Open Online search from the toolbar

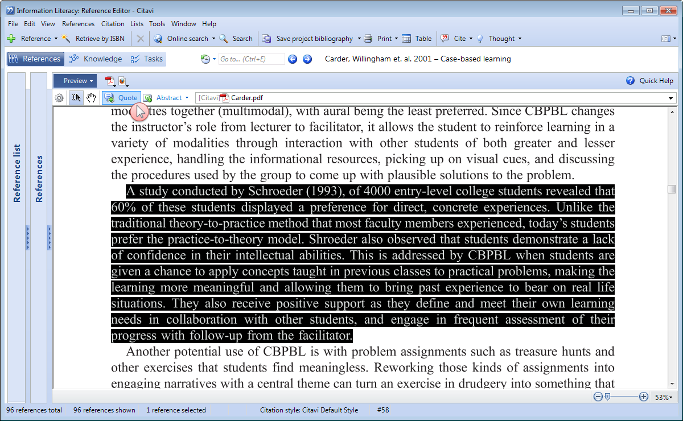[187, 39]
